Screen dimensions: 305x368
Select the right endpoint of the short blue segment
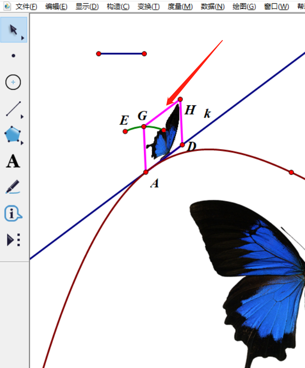click(144, 54)
